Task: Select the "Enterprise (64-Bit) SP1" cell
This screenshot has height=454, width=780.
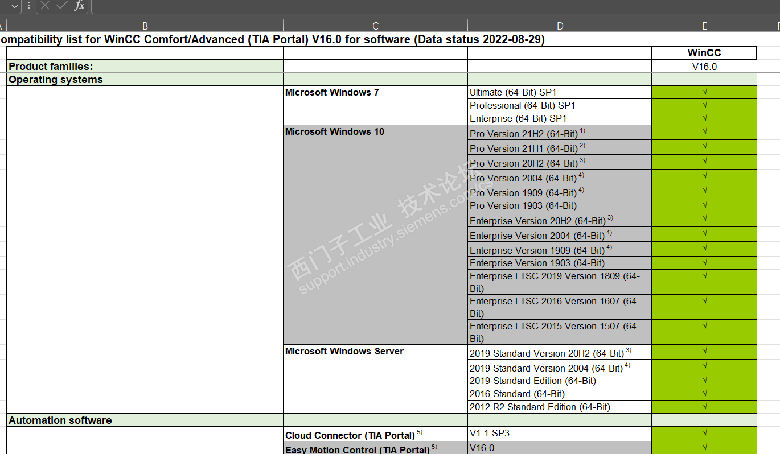Action: point(560,118)
